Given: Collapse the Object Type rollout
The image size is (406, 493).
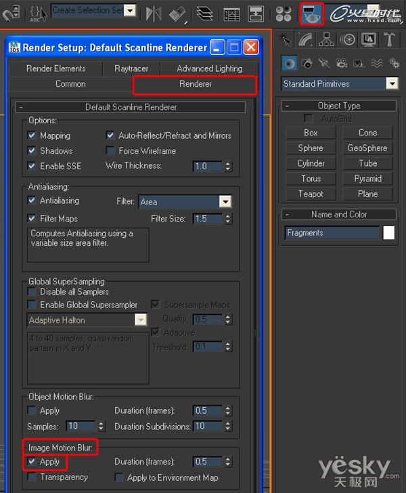Looking at the screenshot, I should point(339,106).
